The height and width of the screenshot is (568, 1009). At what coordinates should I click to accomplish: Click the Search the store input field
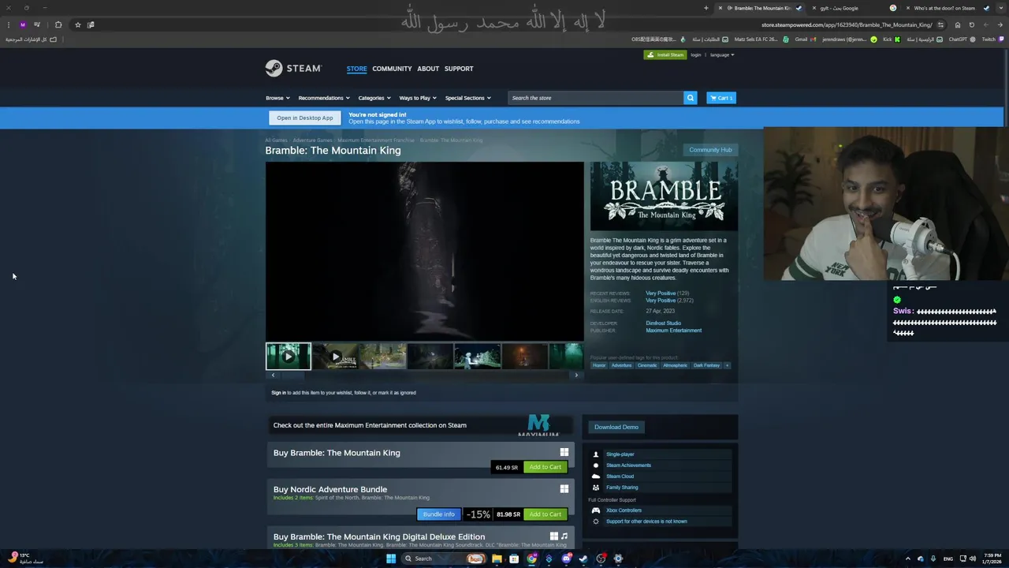tap(595, 98)
